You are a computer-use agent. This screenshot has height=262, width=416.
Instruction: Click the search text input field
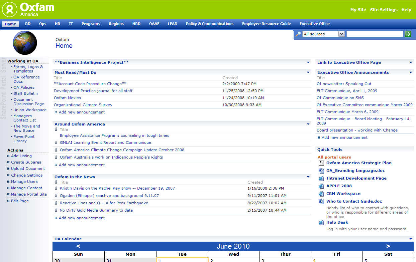375,34
